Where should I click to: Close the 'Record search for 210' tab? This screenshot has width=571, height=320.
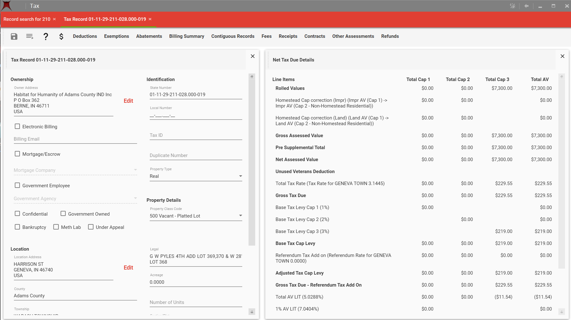[x=54, y=19]
